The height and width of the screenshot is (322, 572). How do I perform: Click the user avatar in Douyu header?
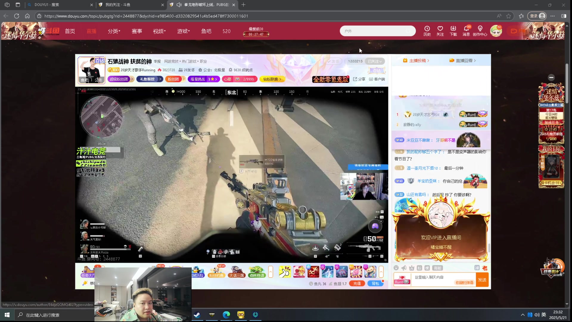coord(496,31)
